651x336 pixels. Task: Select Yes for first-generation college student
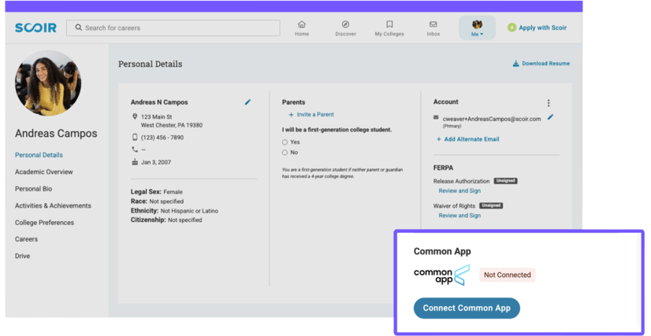click(285, 142)
